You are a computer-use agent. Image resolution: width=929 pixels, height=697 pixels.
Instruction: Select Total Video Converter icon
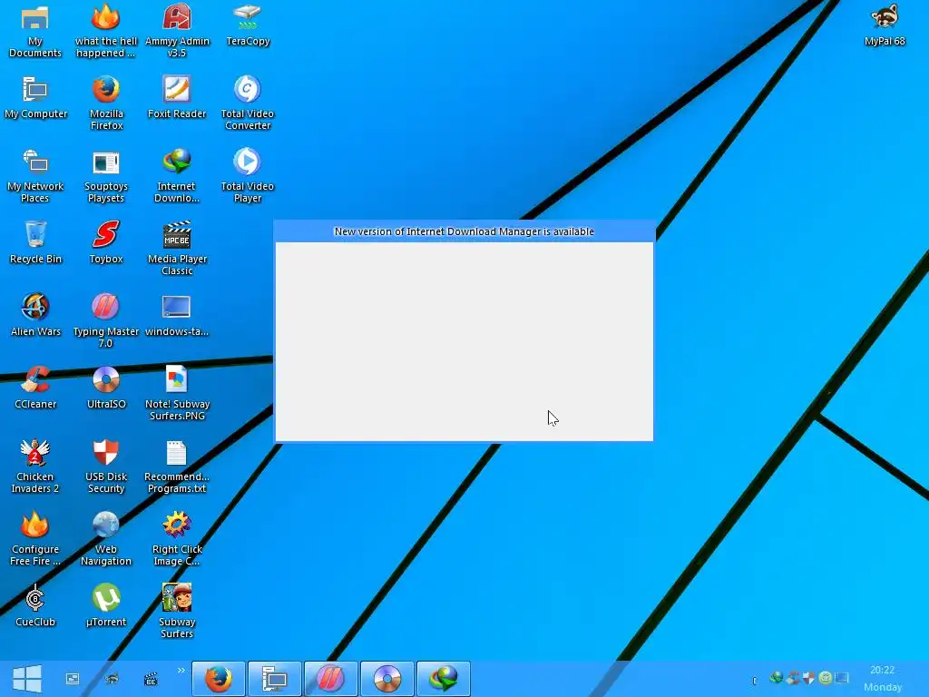click(x=248, y=103)
